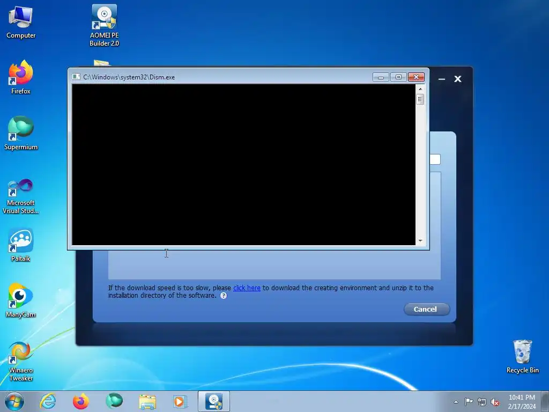Viewport: 549px width, 412px height.
Task: Open the Action Center flag icon
Action: click(469, 402)
